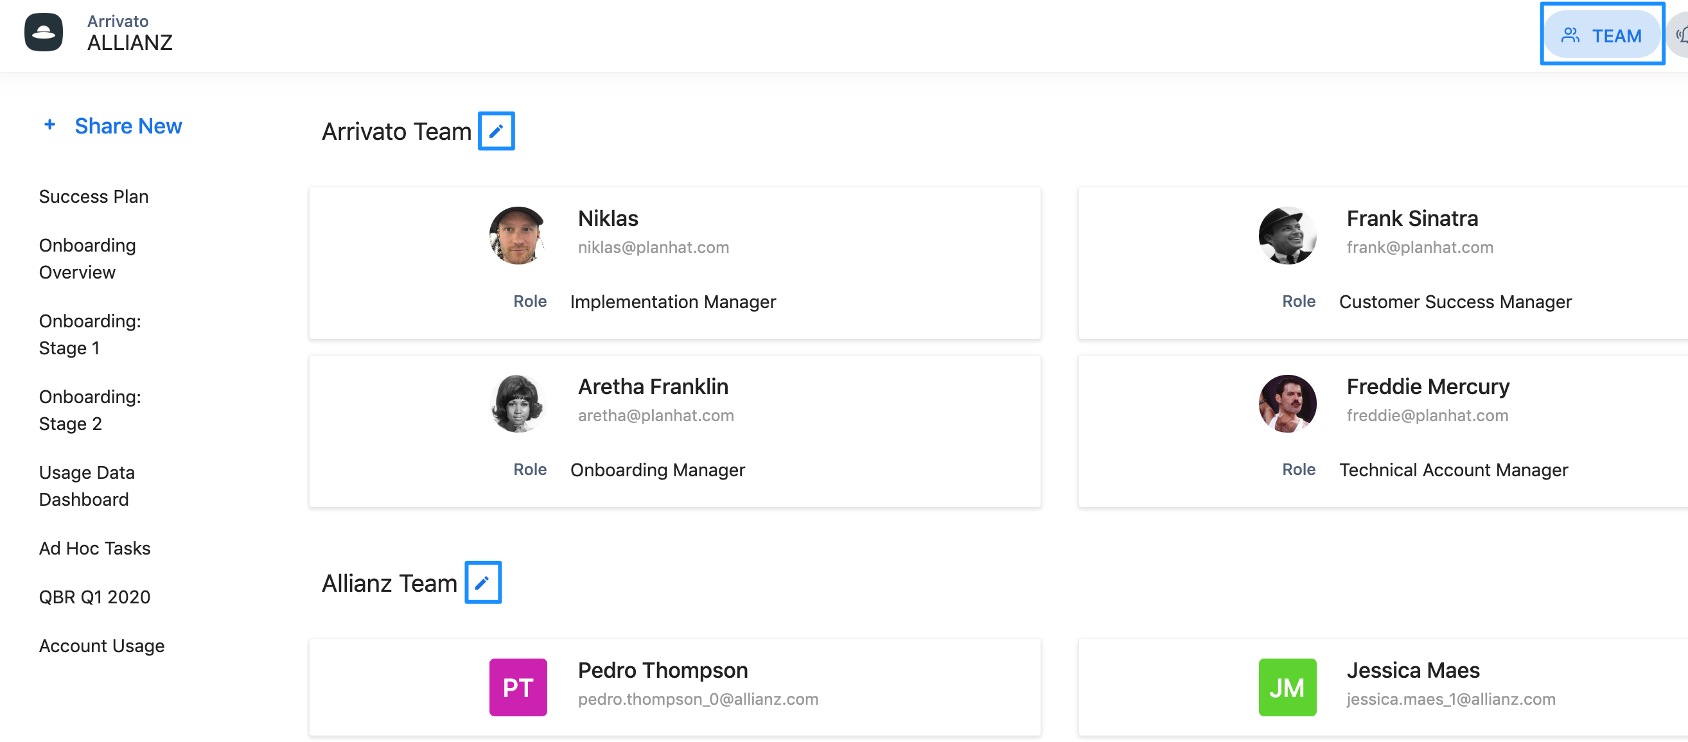Click the PT avatar for Pedro Thompson
Screen dimensions: 1688x742
[518, 687]
